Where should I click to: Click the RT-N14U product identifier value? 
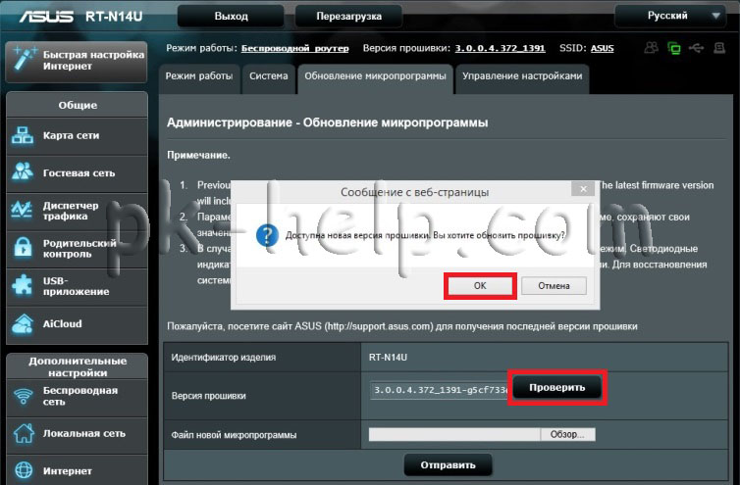click(x=388, y=358)
